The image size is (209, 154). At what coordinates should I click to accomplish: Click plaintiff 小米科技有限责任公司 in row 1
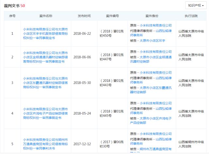tap(155, 25)
